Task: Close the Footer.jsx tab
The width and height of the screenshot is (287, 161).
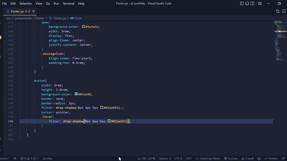Action: coord(33,11)
